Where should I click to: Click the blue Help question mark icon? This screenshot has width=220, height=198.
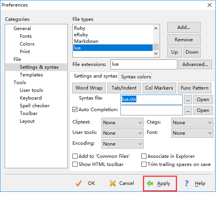(186, 183)
